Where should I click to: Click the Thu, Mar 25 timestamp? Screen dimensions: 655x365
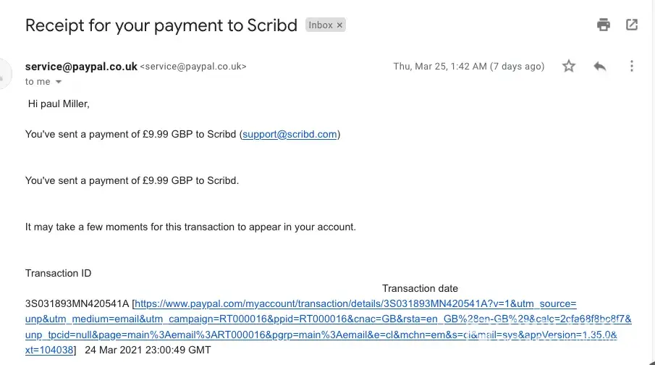point(468,66)
